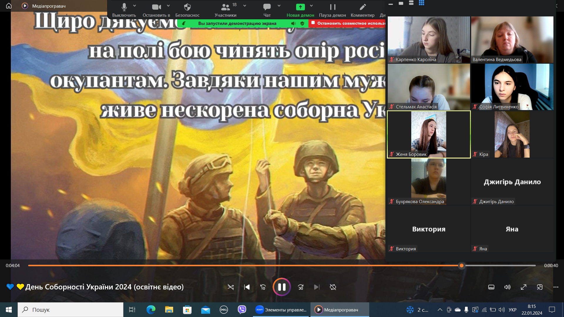Image resolution: width=564 pixels, height=317 pixels.
Task: Expand the Участники options arrow
Action: [245, 6]
